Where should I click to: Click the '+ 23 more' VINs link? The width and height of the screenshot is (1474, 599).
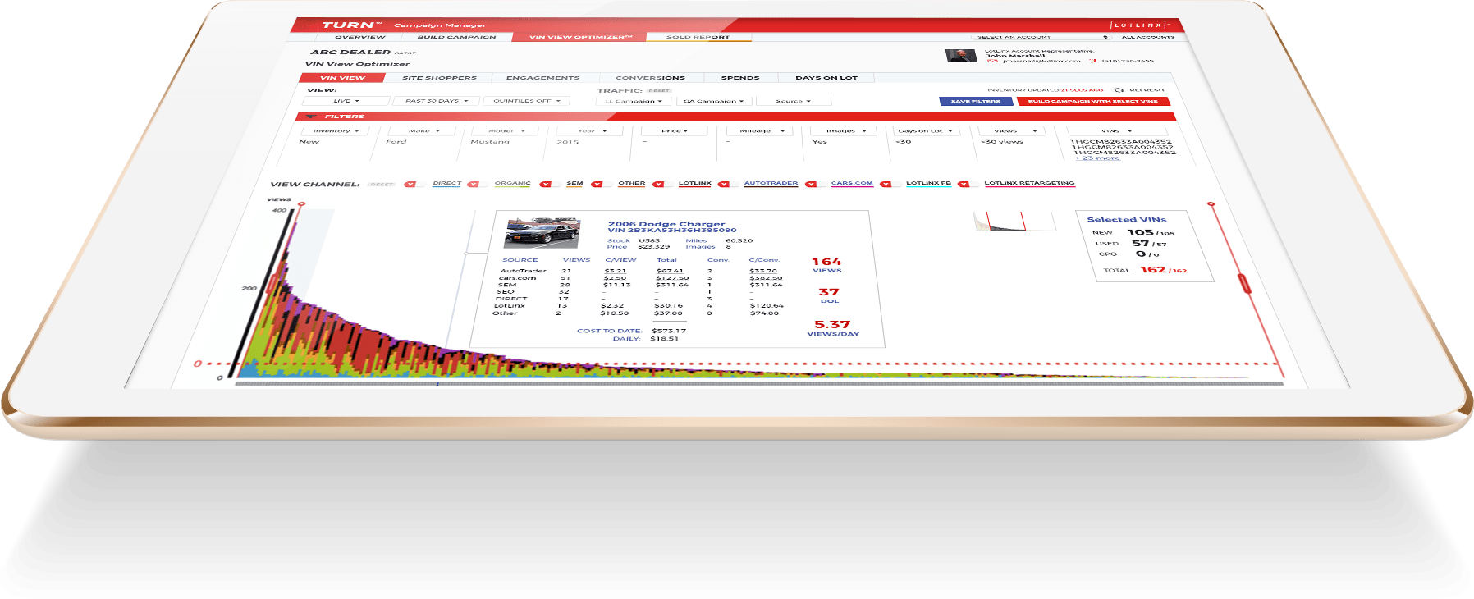click(x=1097, y=158)
